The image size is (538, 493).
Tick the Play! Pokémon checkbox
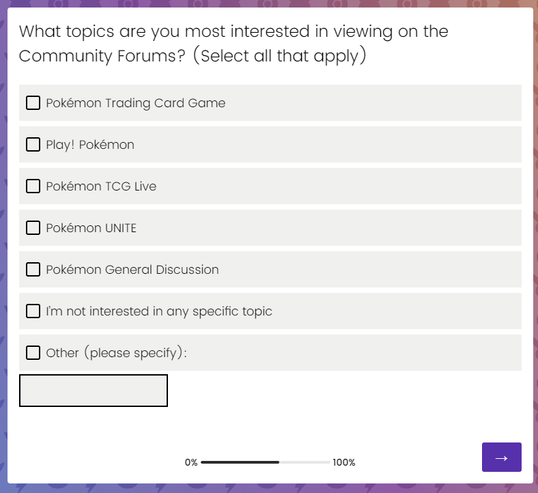tap(33, 145)
